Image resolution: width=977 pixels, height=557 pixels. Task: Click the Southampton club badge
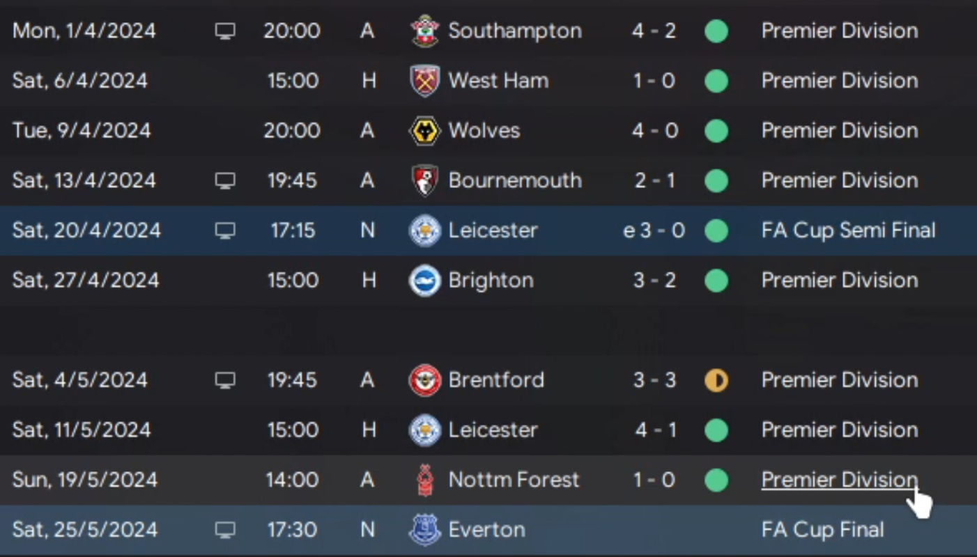424,31
